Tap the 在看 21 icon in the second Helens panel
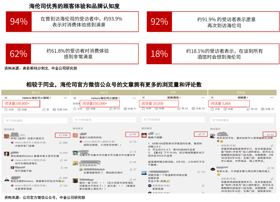Screen dimensions: 280x202 (x=126, y=109)
